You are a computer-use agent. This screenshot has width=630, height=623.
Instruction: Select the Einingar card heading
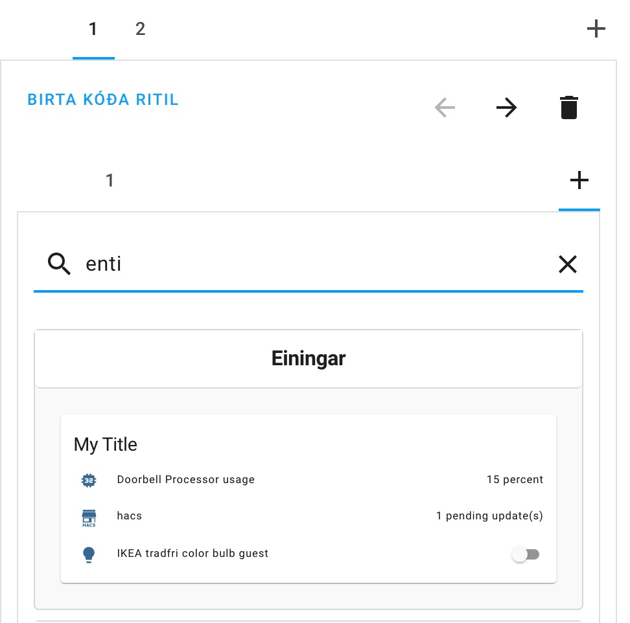(309, 359)
